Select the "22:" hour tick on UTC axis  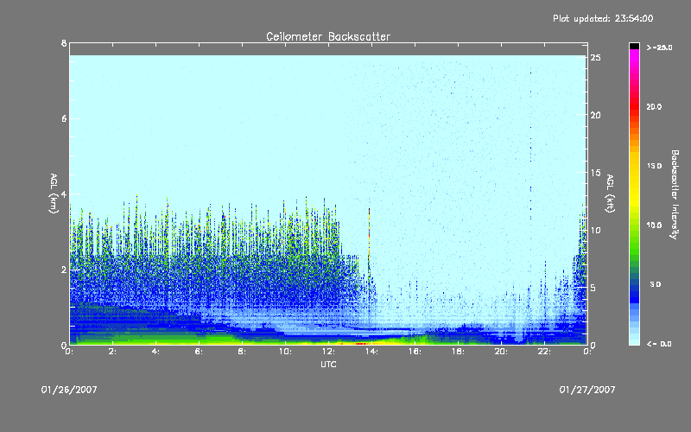coord(544,352)
